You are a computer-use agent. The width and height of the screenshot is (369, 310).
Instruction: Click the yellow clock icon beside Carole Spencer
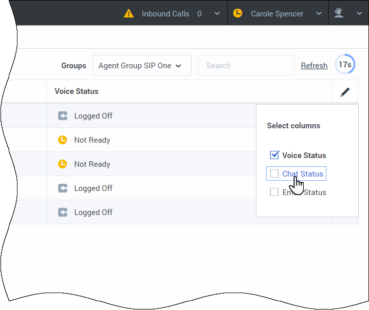coord(237,14)
